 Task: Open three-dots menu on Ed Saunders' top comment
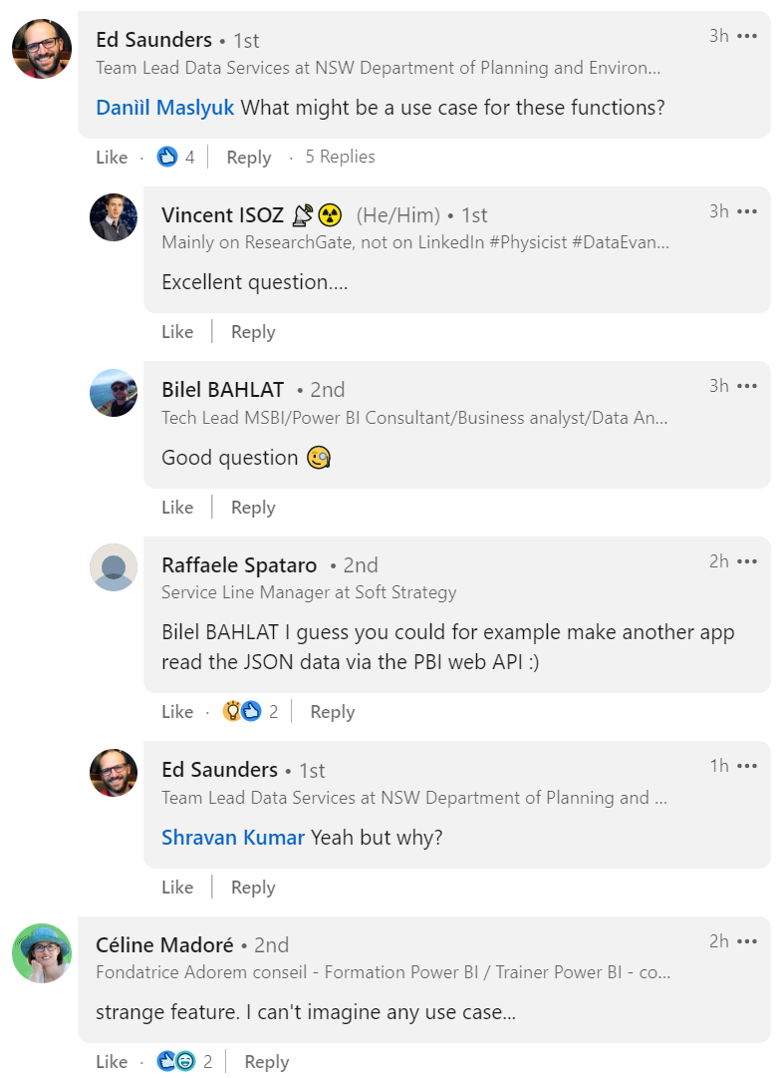point(747,36)
